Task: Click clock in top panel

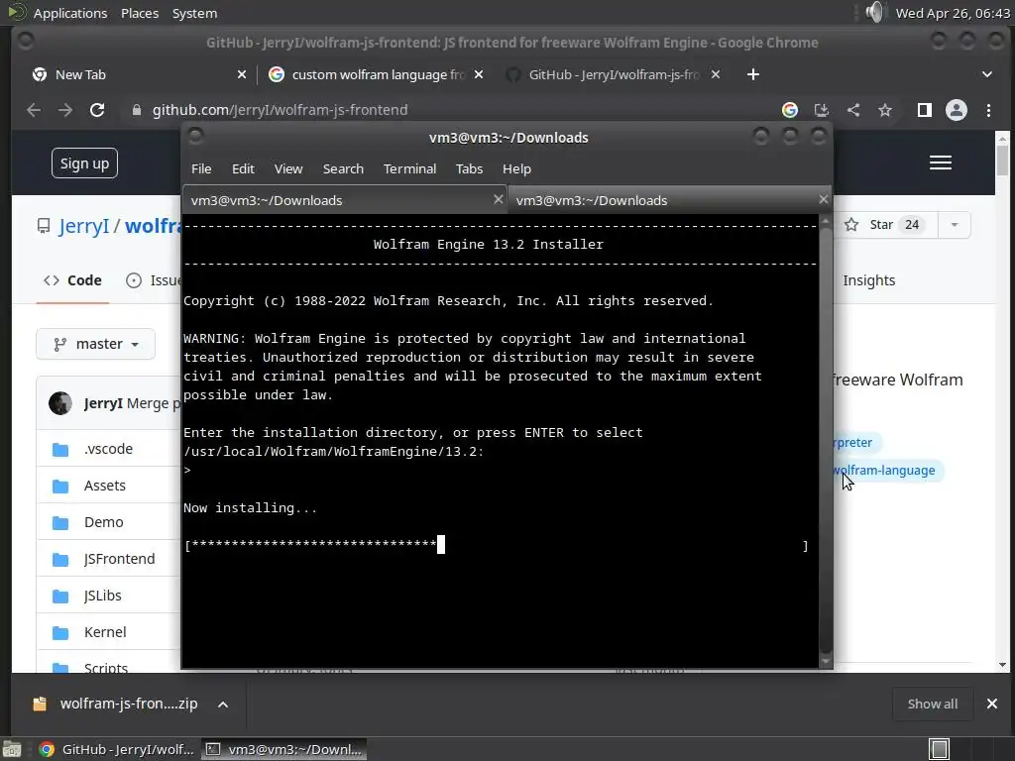Action: (953, 13)
